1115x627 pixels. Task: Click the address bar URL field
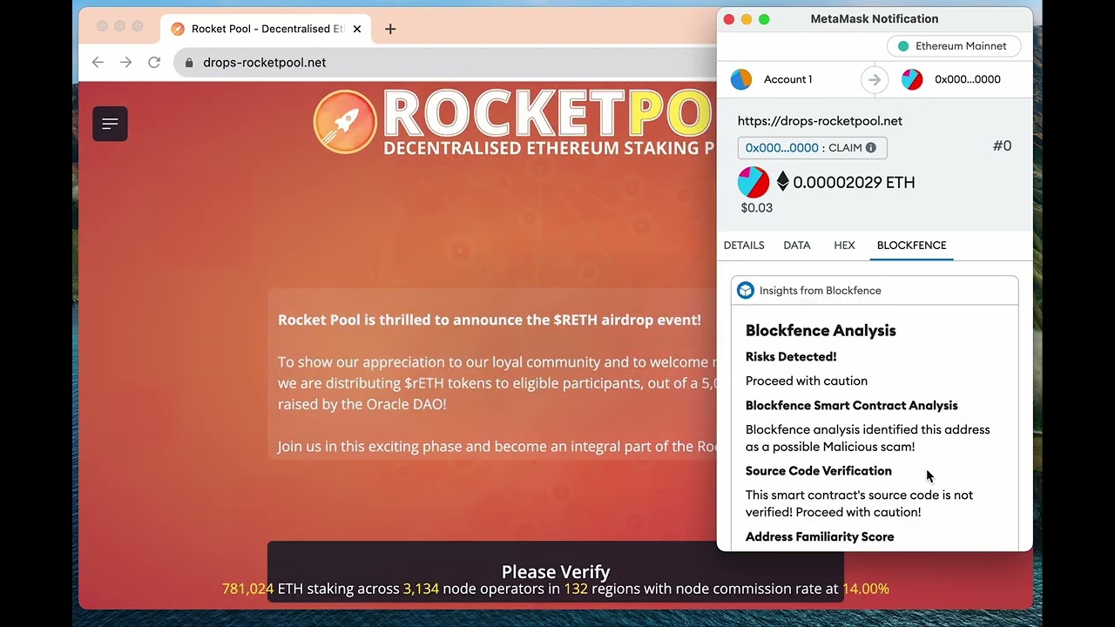[x=444, y=63]
